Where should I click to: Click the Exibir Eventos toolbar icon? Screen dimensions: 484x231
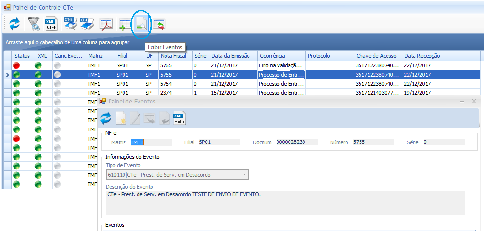pos(142,25)
